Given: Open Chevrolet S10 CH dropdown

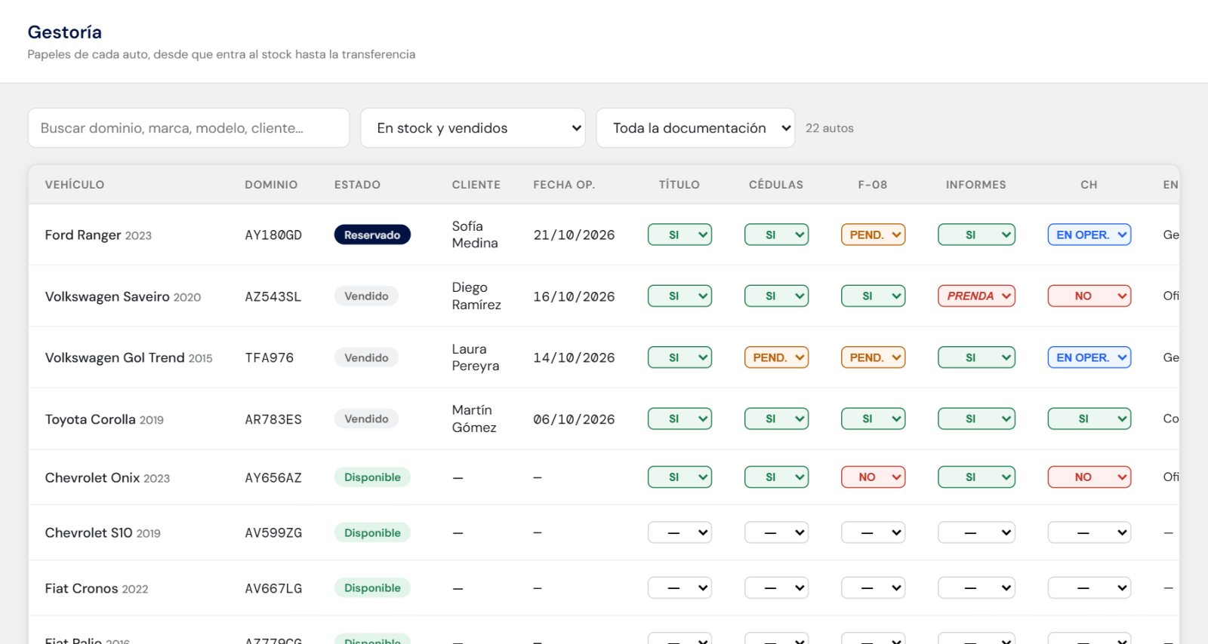Looking at the screenshot, I should 1089,532.
